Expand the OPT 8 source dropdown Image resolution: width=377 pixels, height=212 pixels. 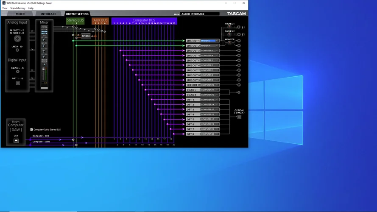pos(209,134)
